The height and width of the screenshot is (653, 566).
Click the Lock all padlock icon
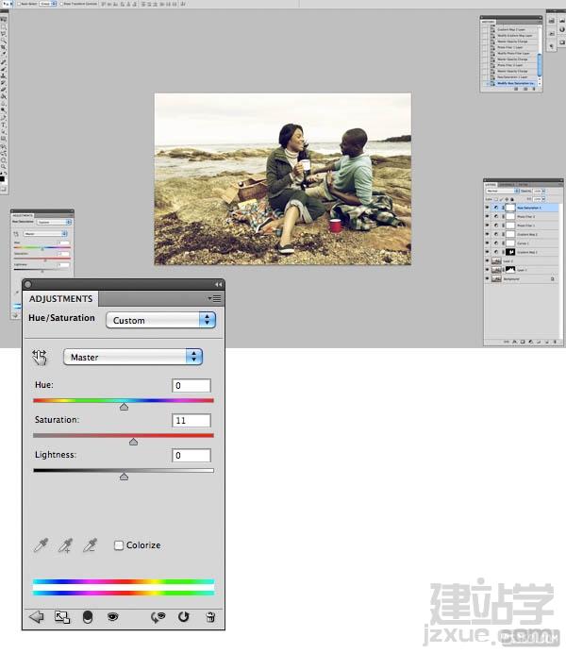point(512,199)
